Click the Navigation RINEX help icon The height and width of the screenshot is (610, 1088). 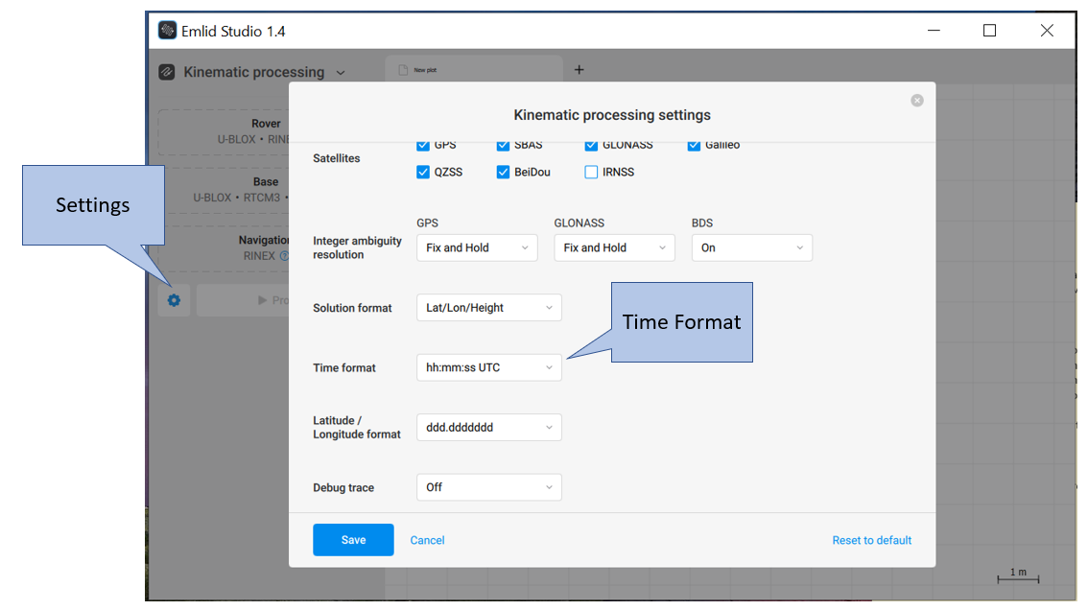tap(283, 255)
